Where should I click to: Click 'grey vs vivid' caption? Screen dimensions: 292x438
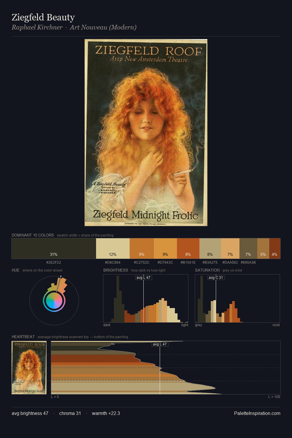(232, 270)
